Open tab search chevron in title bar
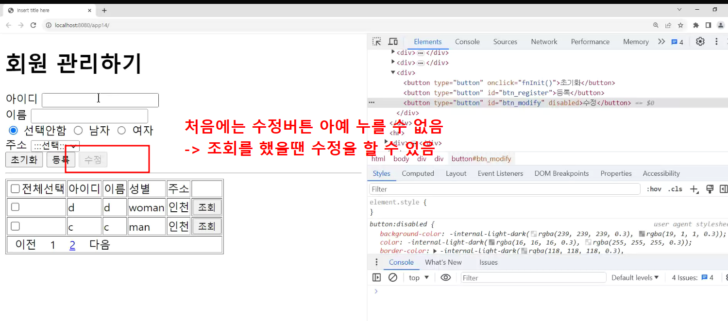Viewport: 728px width, 321px height. (679, 10)
